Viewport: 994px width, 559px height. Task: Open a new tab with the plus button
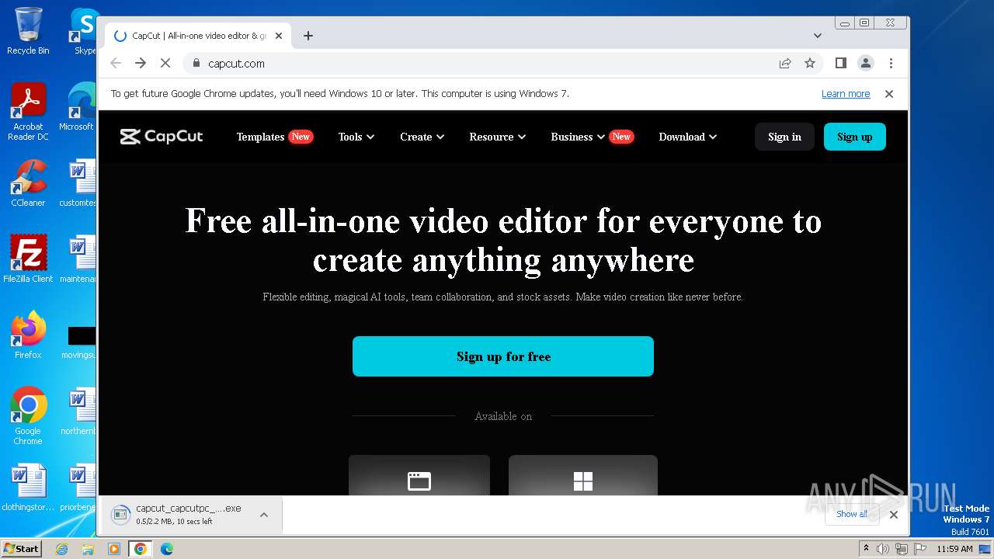pos(308,36)
